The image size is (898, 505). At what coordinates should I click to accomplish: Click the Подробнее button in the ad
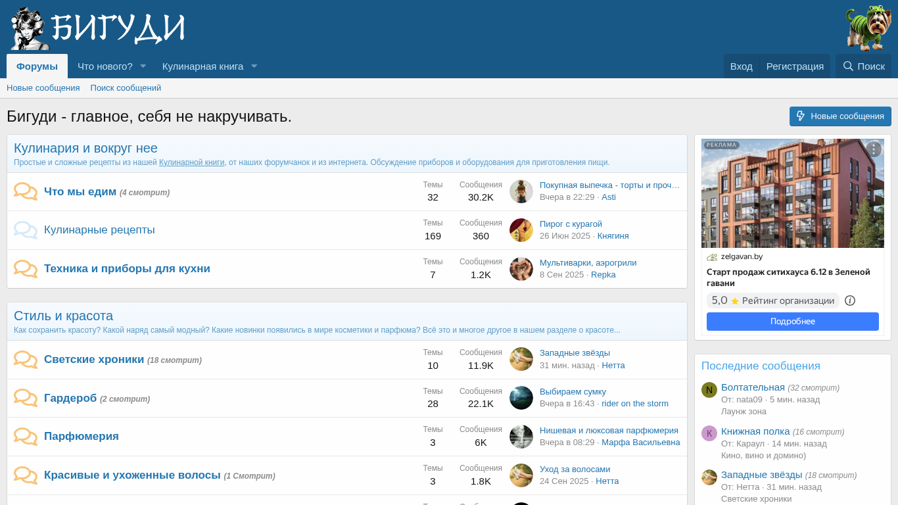point(792,322)
